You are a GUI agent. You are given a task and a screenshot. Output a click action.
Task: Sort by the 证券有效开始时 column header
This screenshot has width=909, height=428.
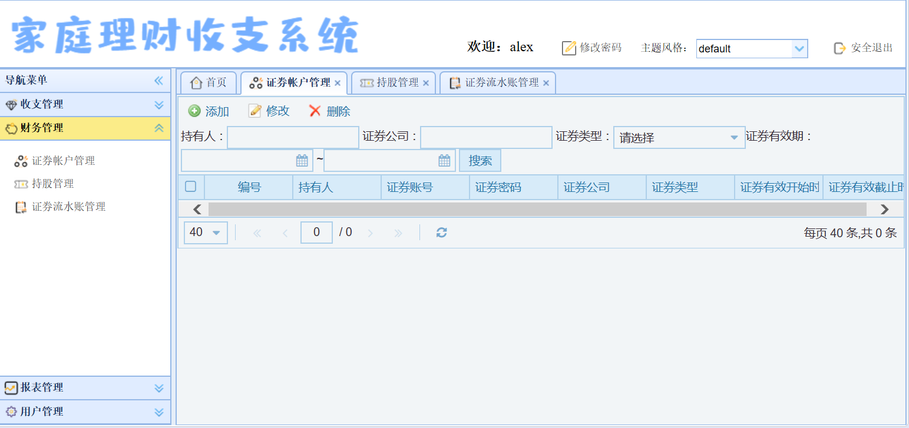[x=779, y=188]
